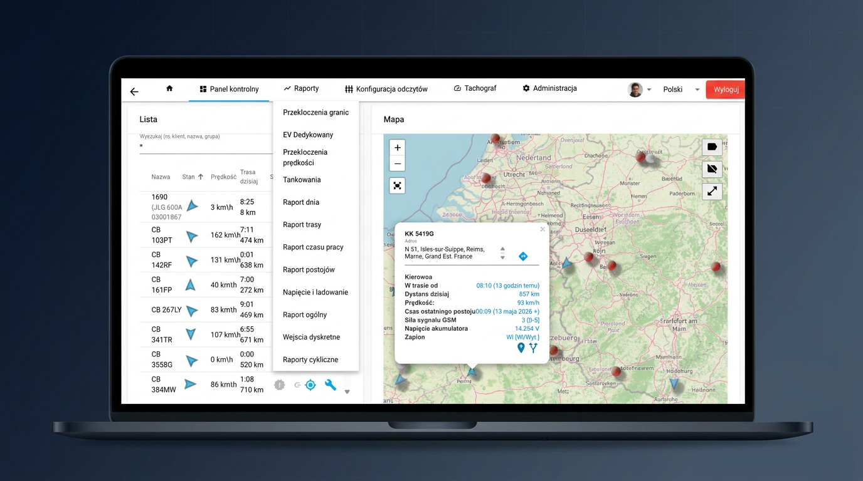Switch to the Panel kontrolny tab
Image resolution: width=863 pixels, height=481 pixels.
tap(229, 89)
